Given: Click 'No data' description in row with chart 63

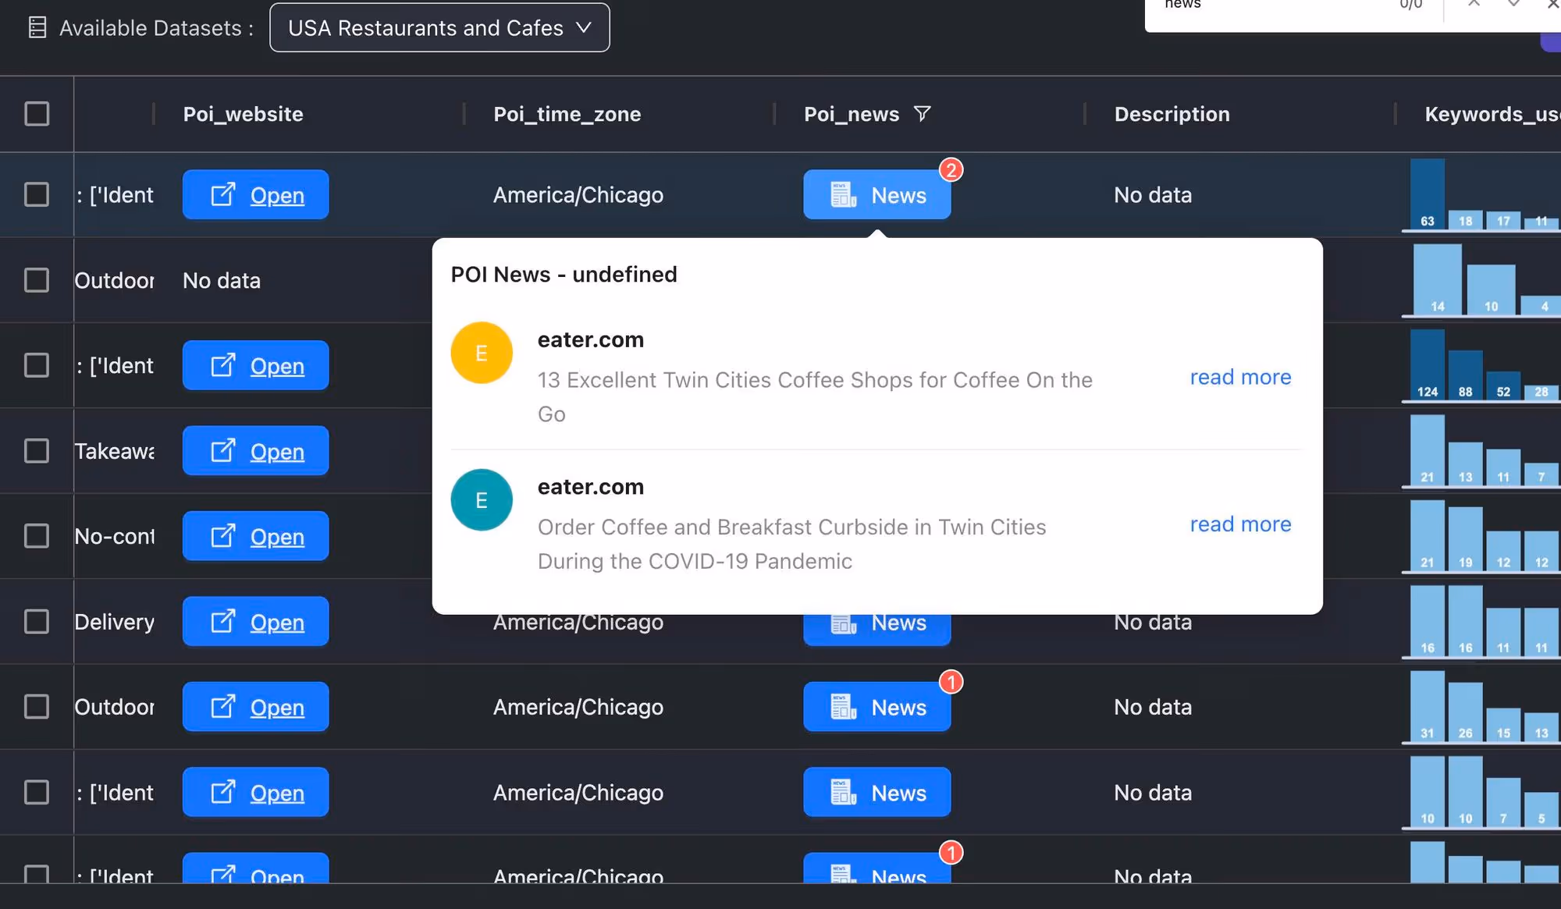Looking at the screenshot, I should pos(1152,195).
